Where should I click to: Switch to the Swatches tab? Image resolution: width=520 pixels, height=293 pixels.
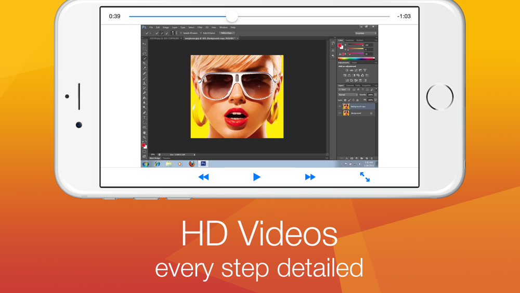349,40
